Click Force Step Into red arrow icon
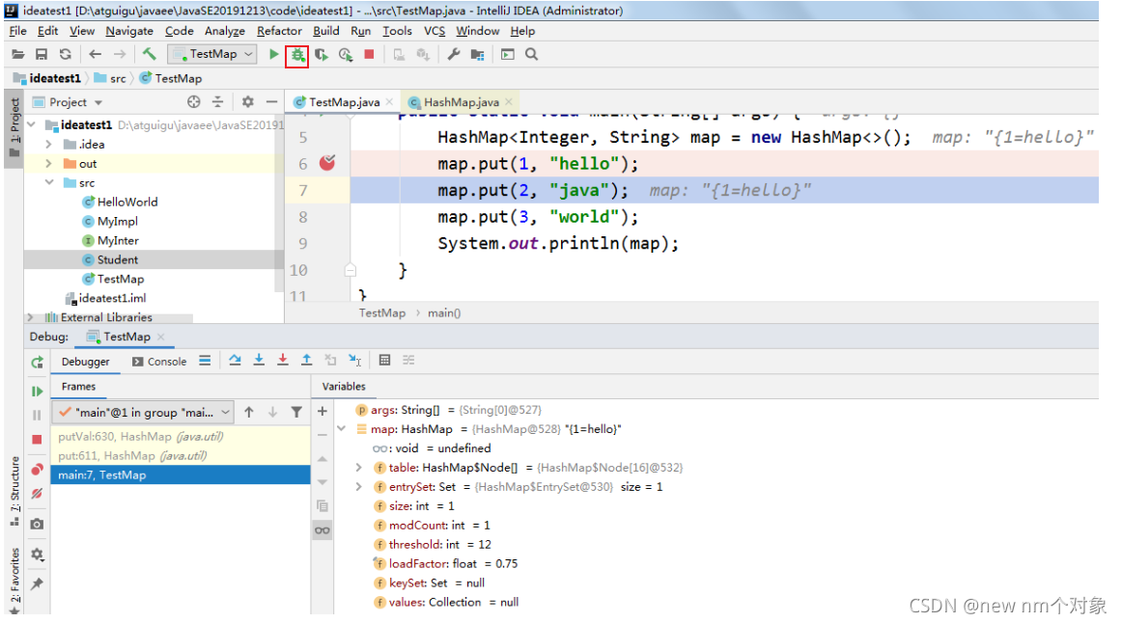Viewport: 1122px width, 623px height. point(283,360)
